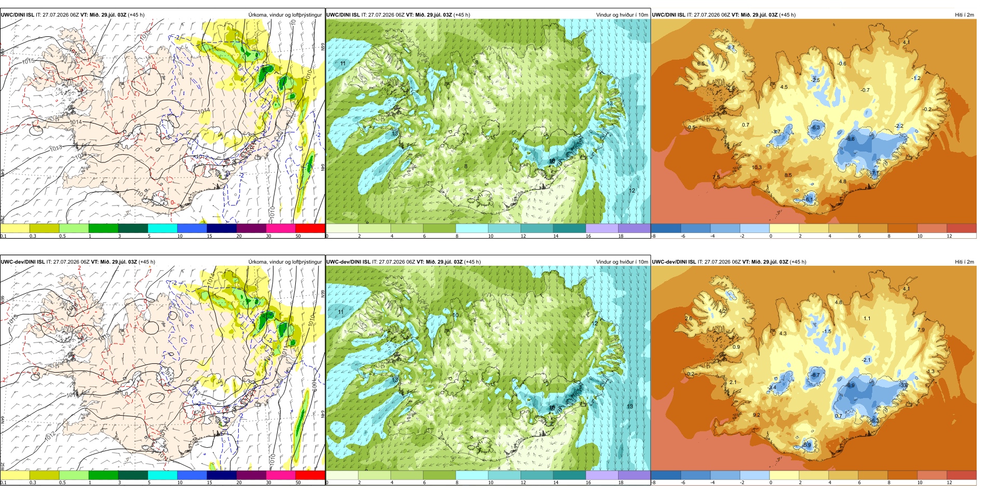The image size is (986, 493).
Task: Click the 'Úrkoma, vindur og loftþrýstingur' title in UWC panel
Action: click(x=285, y=15)
